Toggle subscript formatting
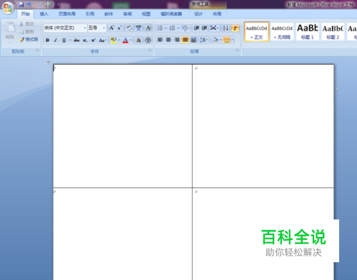Viewport: 357px width, 280px height. click(85, 40)
